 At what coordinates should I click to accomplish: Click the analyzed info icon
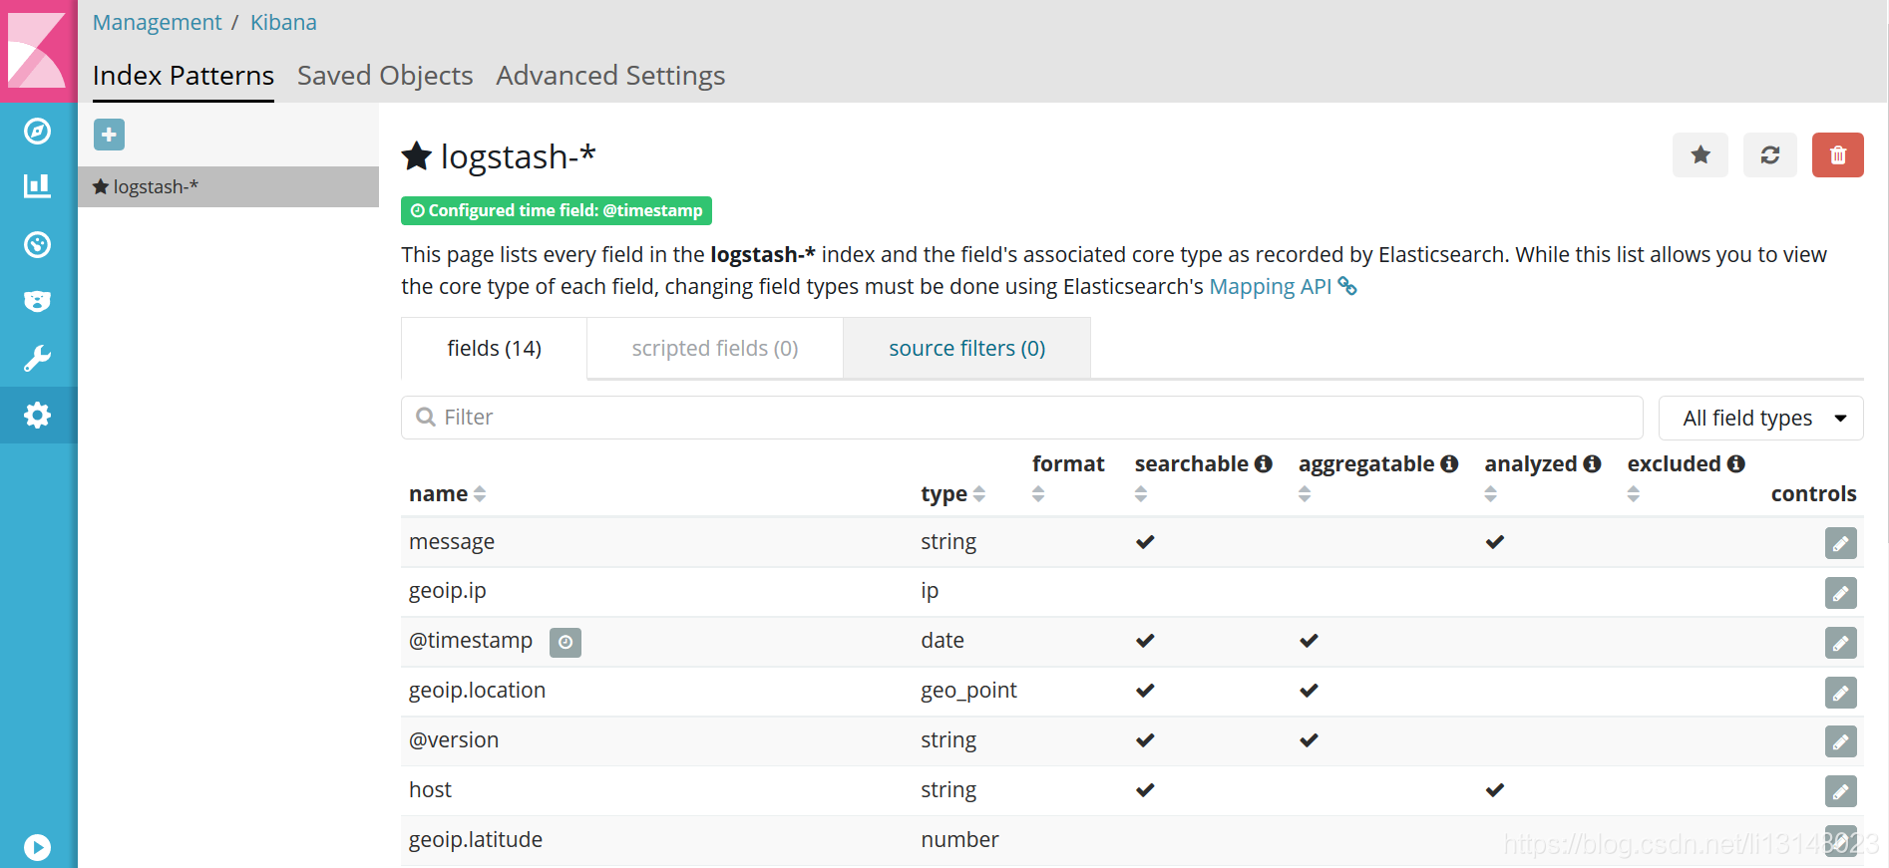1593,463
